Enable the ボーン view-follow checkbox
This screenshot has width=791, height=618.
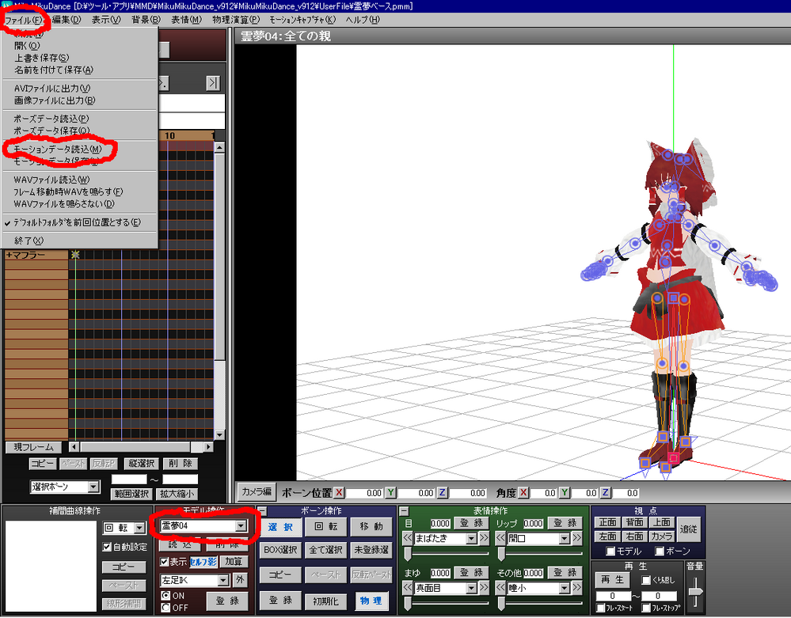tap(660, 551)
